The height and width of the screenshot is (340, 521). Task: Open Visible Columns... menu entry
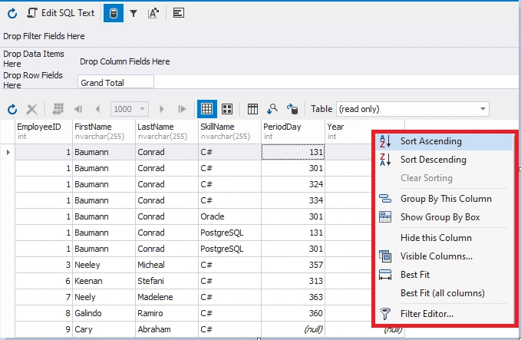coord(444,256)
